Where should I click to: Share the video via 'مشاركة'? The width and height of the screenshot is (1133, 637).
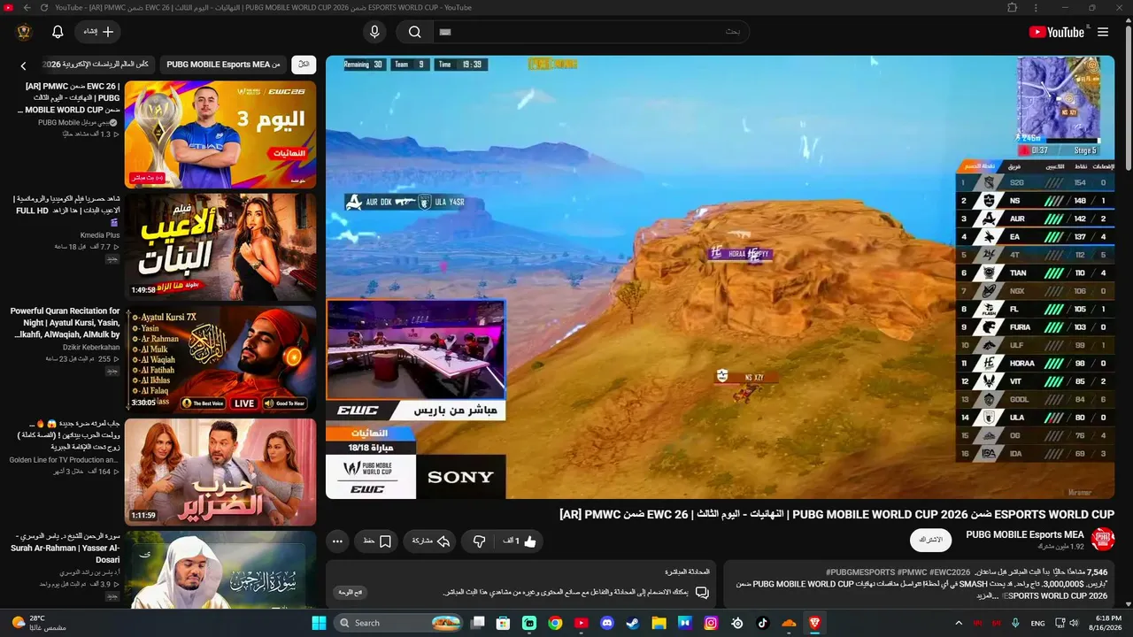(x=431, y=541)
